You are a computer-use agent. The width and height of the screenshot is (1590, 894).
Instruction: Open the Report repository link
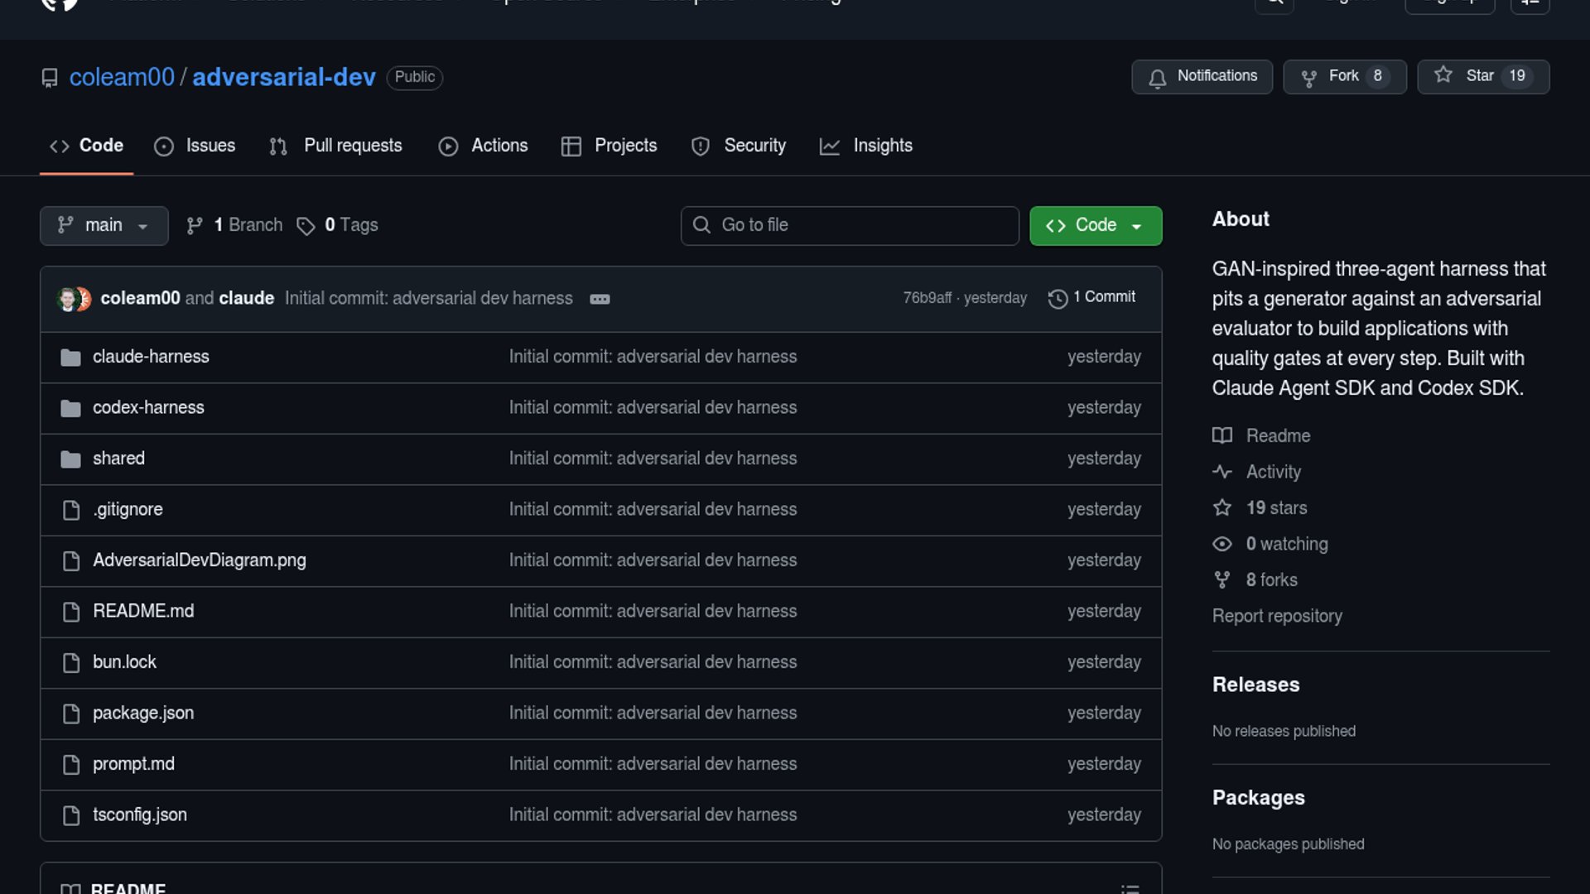pos(1276,616)
